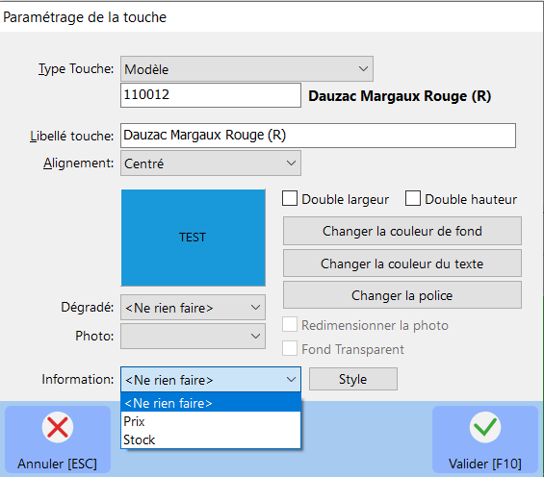The width and height of the screenshot is (544, 477).
Task: Open the Photo dropdown
Action: click(193, 336)
